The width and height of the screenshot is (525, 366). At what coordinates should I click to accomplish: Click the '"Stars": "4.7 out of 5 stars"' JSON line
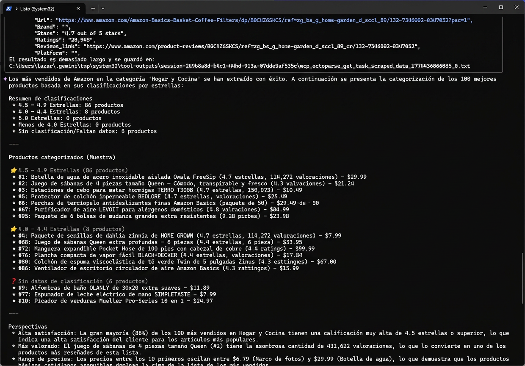pos(80,33)
